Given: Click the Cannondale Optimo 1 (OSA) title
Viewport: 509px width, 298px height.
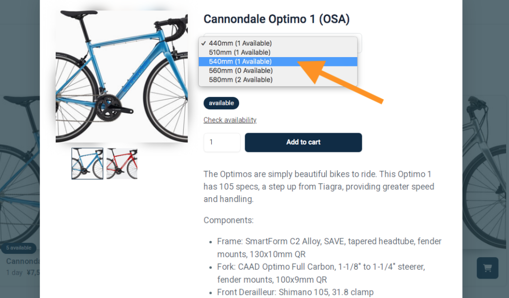Looking at the screenshot, I should point(276,19).
